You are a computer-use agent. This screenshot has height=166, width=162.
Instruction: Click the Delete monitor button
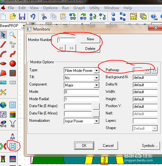click(90, 49)
